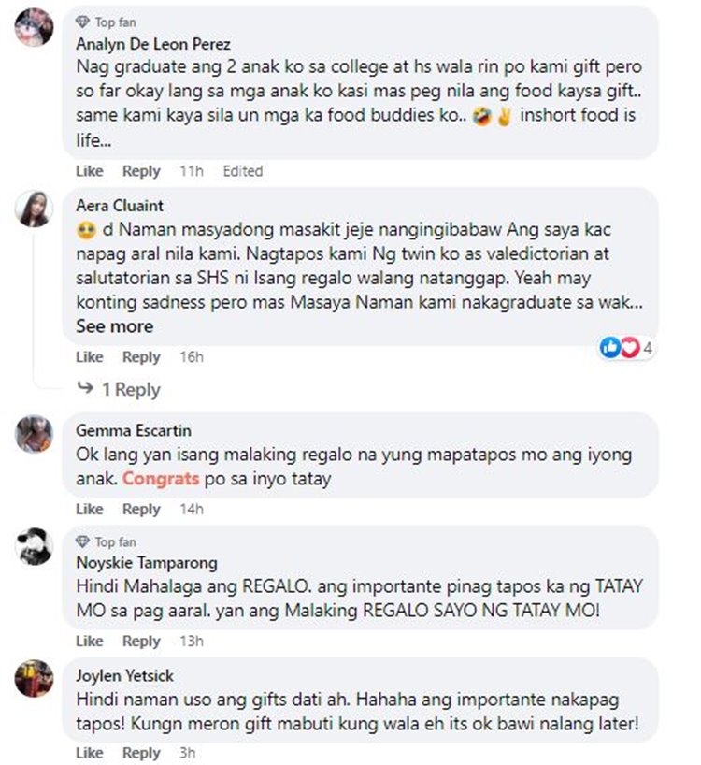Open the 16h timestamp on Aera's comment
This screenshot has width=701, height=765.
coord(192,357)
